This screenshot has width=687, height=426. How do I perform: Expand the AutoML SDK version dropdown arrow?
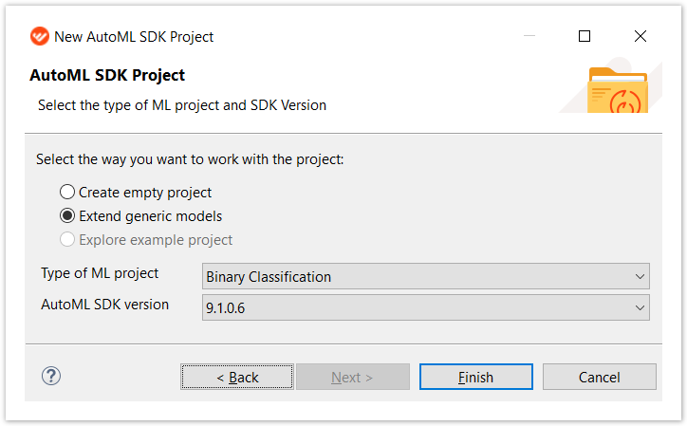(640, 307)
